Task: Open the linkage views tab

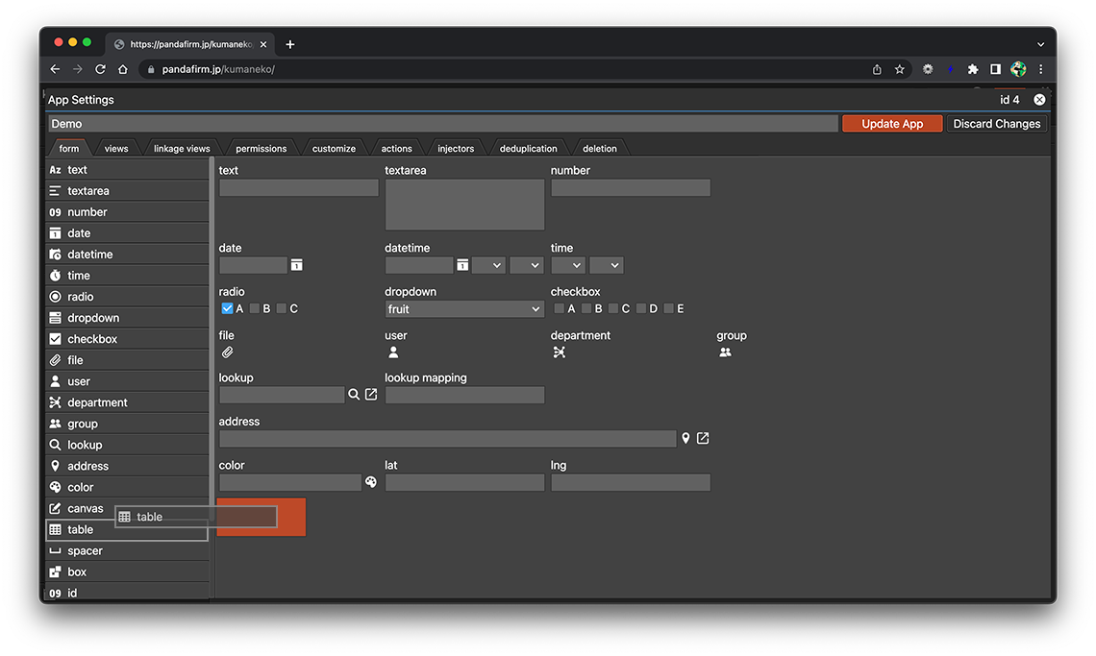Action: click(x=182, y=149)
